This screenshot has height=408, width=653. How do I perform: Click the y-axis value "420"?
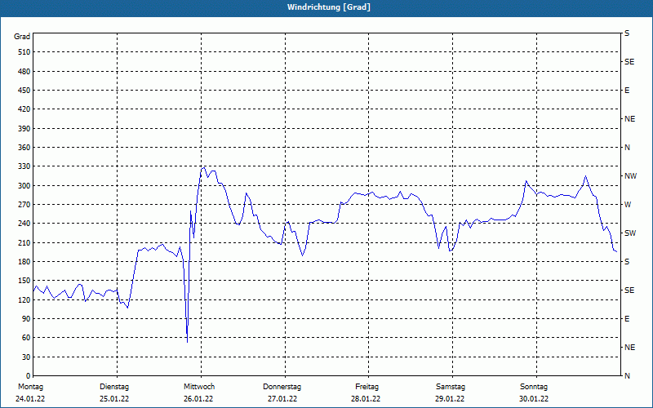[24, 109]
